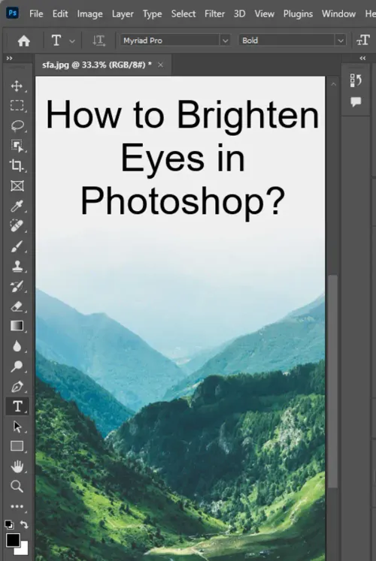Collapse the right panel dock

point(362,58)
